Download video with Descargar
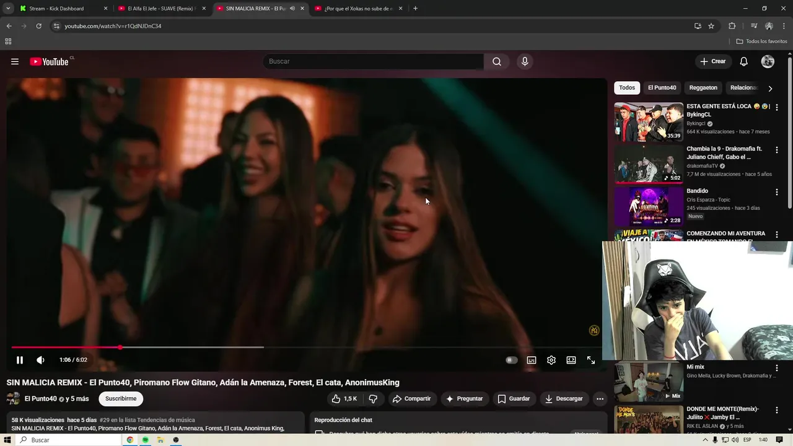This screenshot has width=793, height=446. point(564,399)
